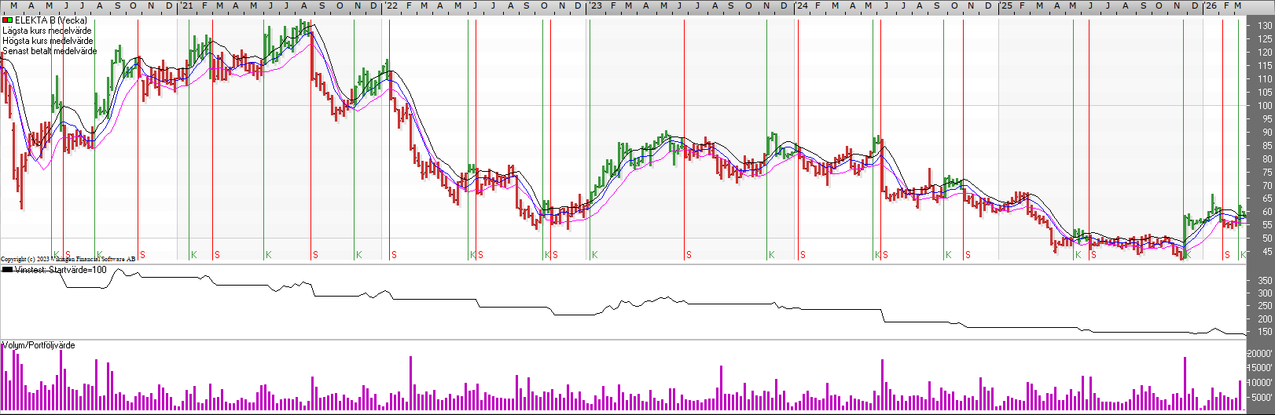Click the red-green ELEKTA B legend icon

click(7, 20)
